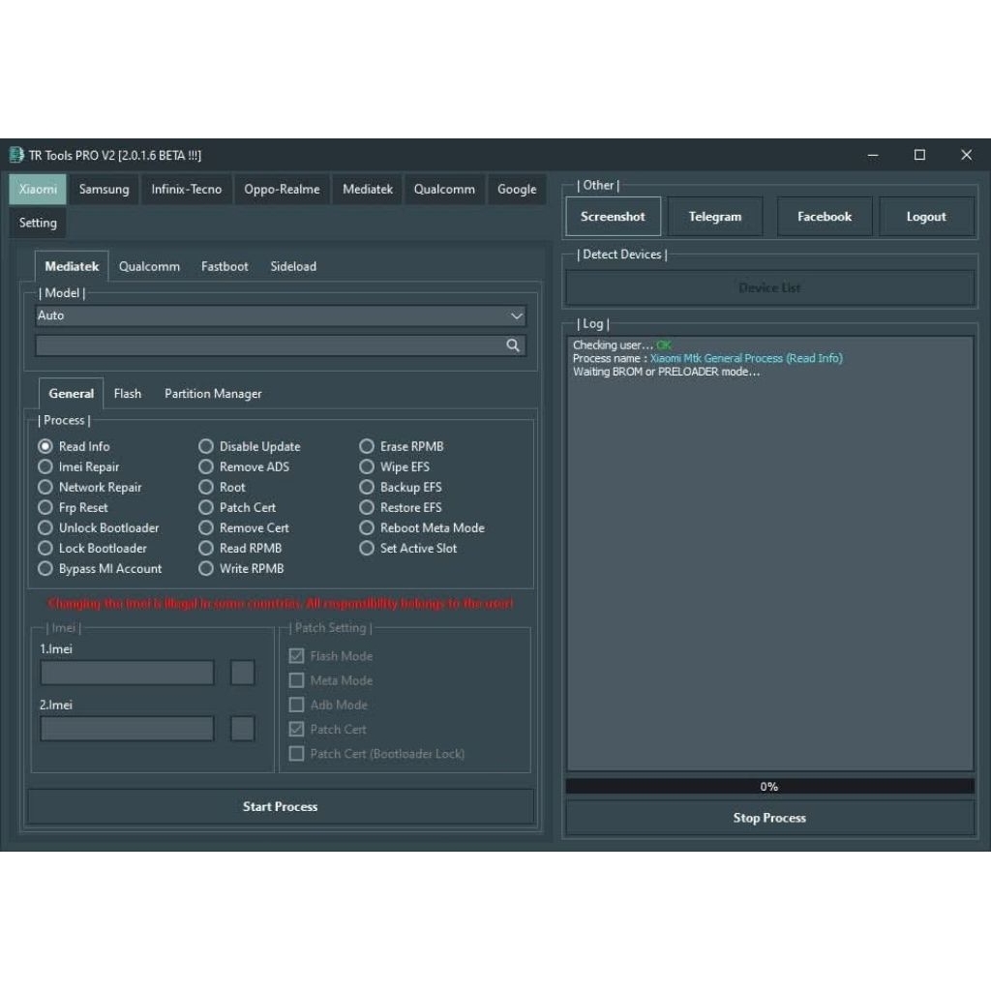Open the Qualcomm top-level tab
The height and width of the screenshot is (991, 991).
point(444,190)
